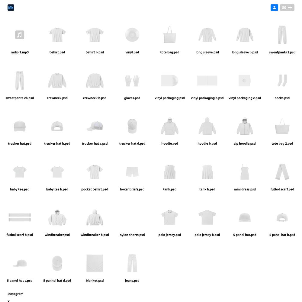This screenshot has height=302, width=302.
Task: Select the jeans.psd image
Action: point(132,263)
